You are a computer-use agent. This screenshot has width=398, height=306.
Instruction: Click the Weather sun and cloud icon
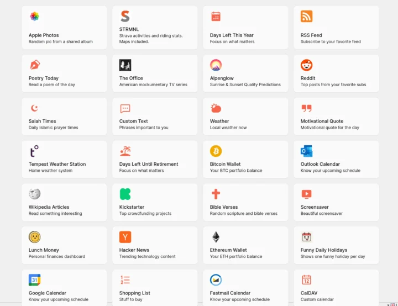[x=216, y=108]
